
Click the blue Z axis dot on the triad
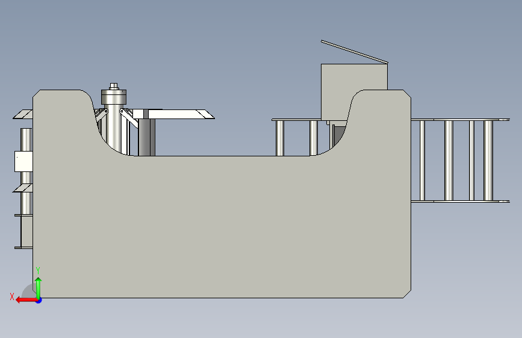pos(39,301)
